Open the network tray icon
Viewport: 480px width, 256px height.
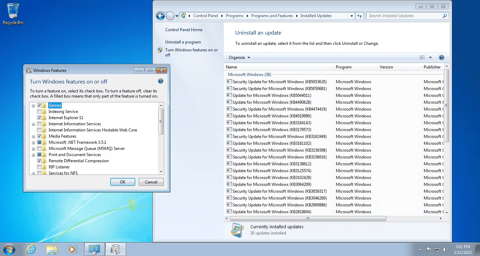click(x=437, y=249)
